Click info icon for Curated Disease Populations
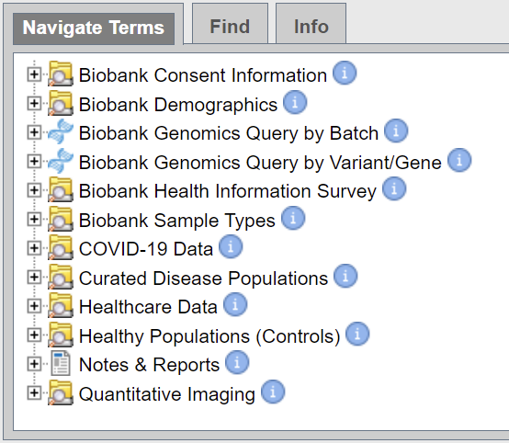The image size is (509, 443). point(345,276)
